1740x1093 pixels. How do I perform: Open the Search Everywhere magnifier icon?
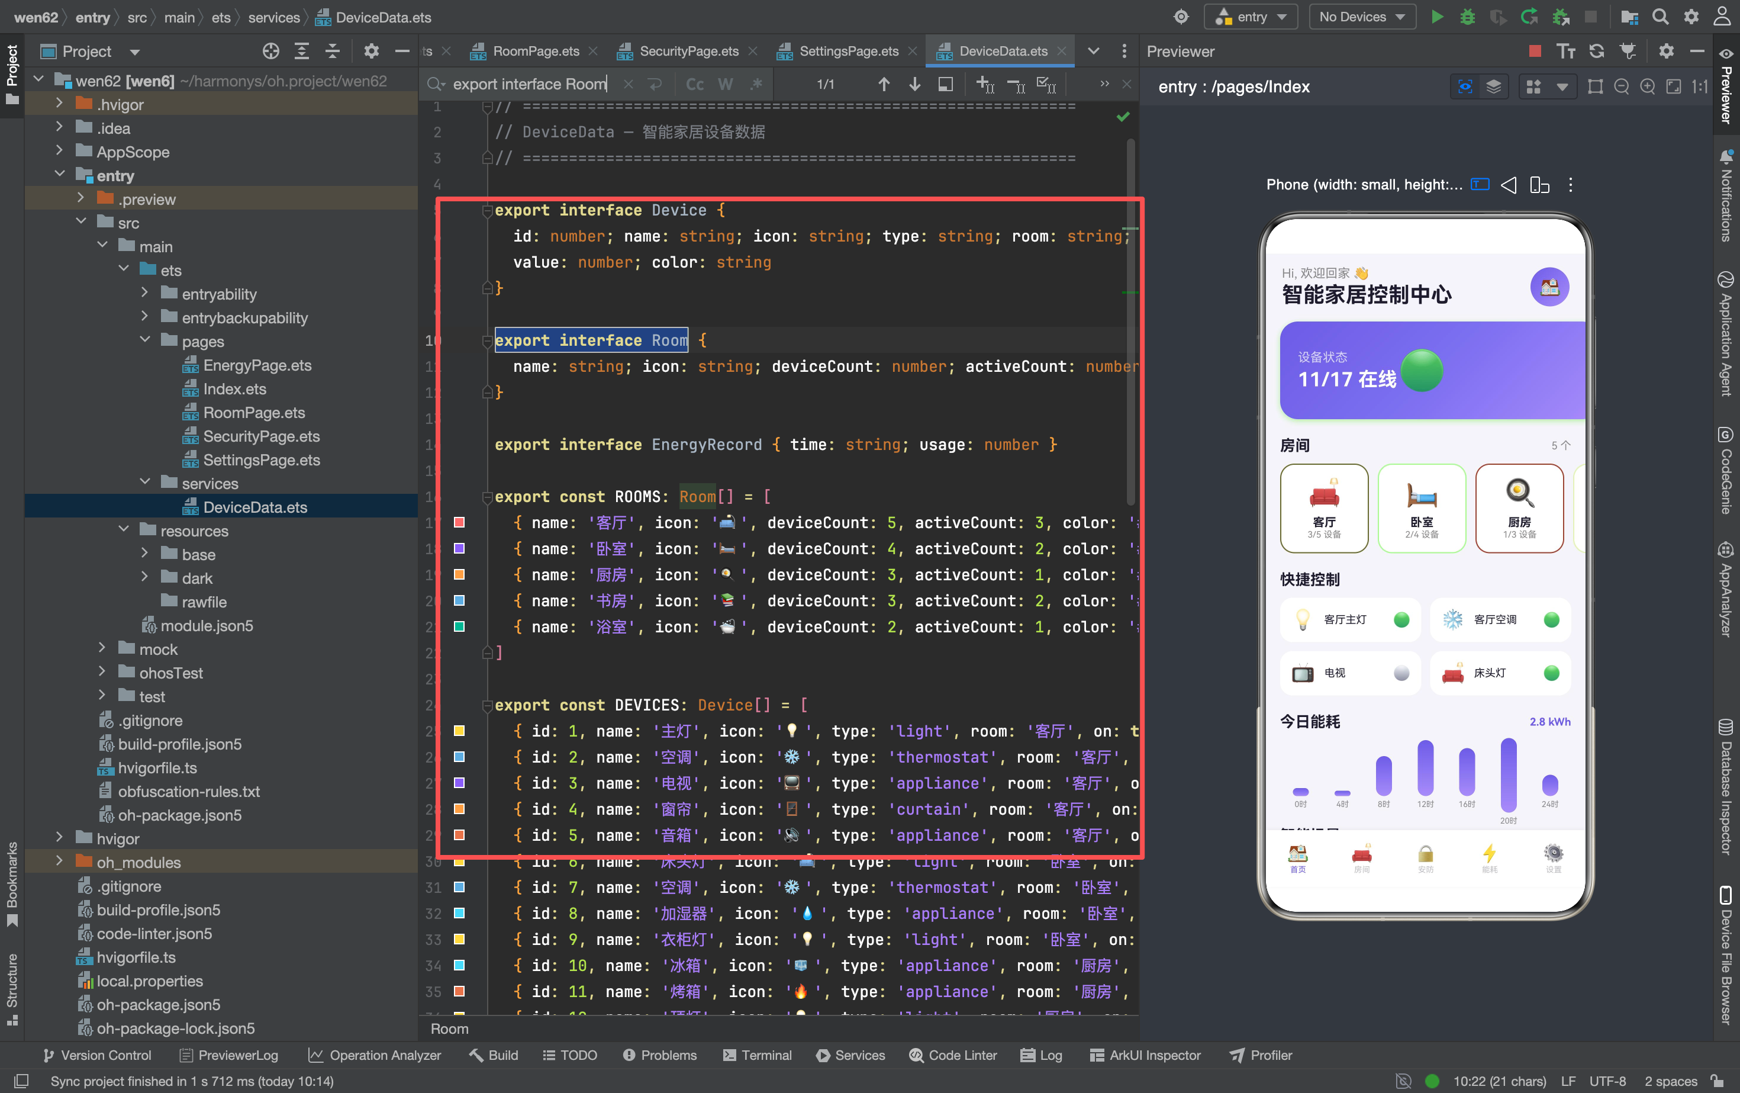pos(1661,17)
